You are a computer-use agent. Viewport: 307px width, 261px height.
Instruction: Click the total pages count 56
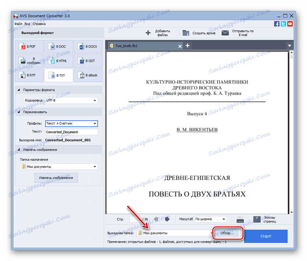coord(146,219)
